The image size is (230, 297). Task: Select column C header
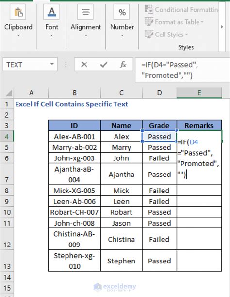coord(121,93)
